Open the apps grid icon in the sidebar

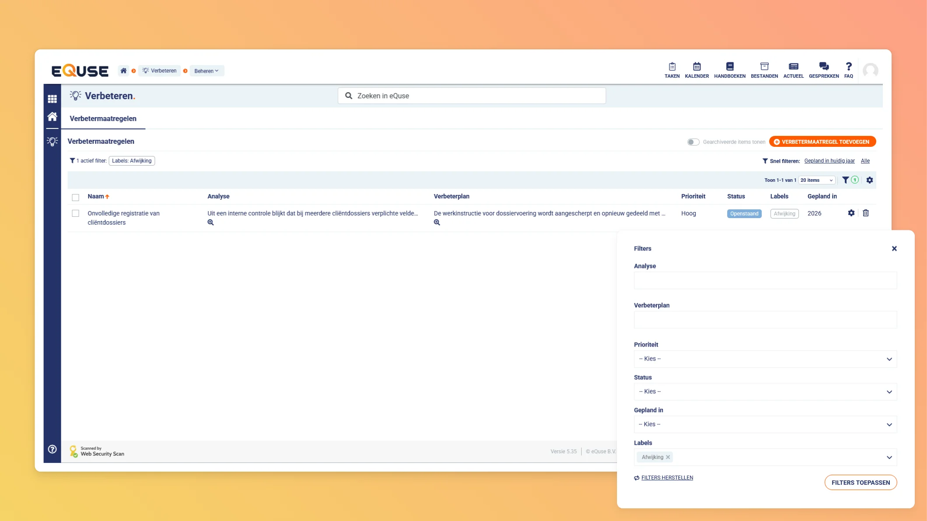[52, 99]
